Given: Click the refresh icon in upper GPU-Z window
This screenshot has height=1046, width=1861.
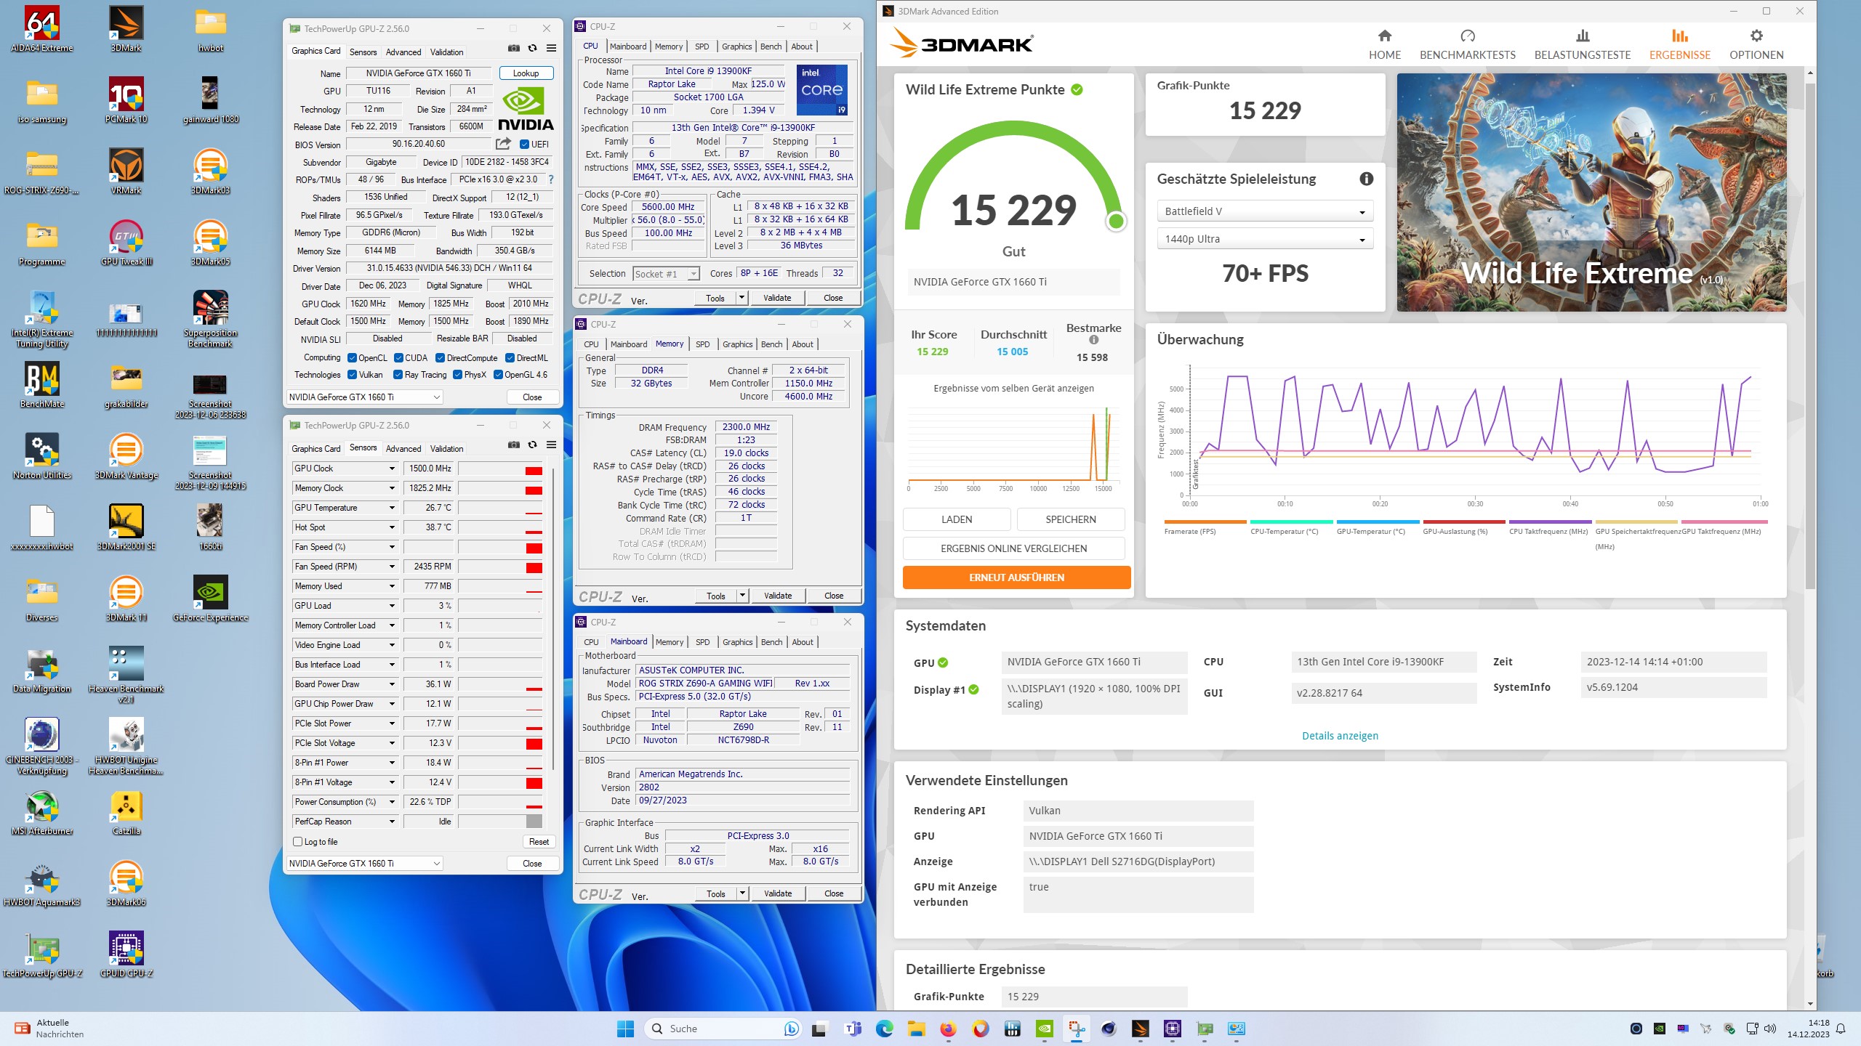Looking at the screenshot, I should (532, 49).
